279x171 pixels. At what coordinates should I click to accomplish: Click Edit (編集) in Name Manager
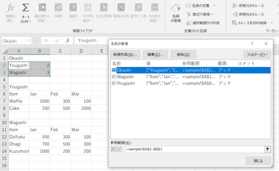click(155, 54)
